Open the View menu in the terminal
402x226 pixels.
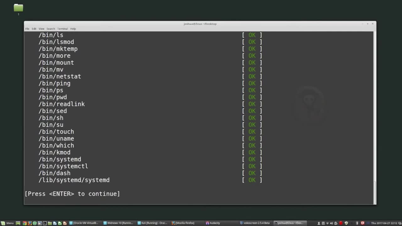[41, 29]
